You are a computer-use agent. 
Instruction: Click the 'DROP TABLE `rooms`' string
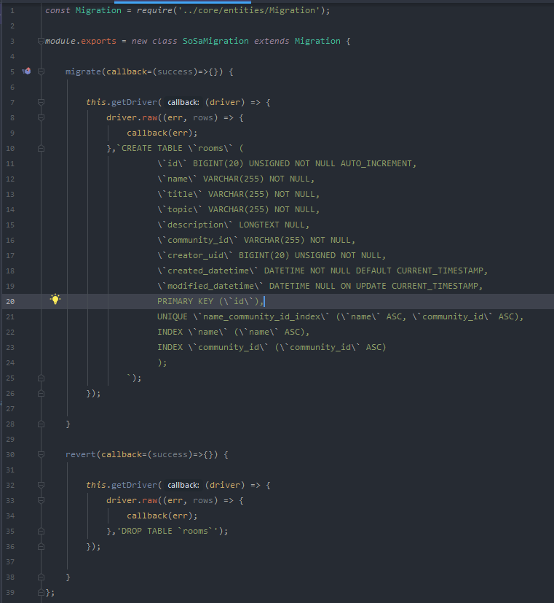click(x=167, y=531)
